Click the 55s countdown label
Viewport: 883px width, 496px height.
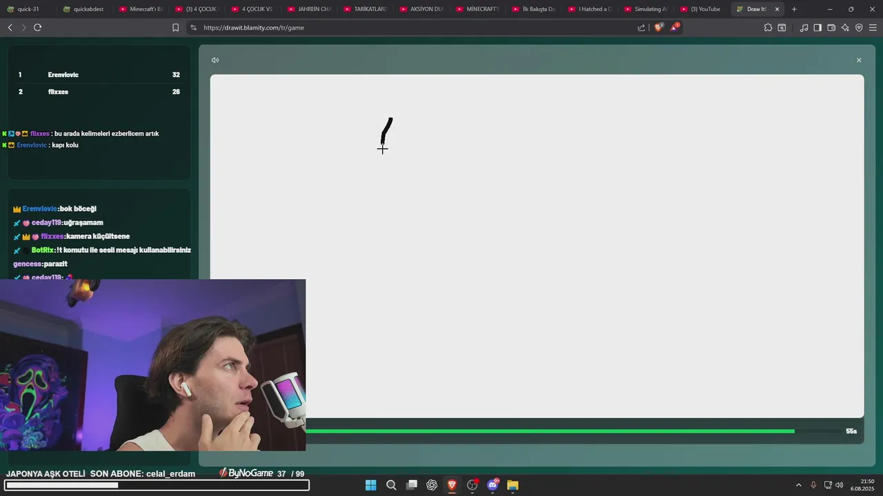(851, 431)
